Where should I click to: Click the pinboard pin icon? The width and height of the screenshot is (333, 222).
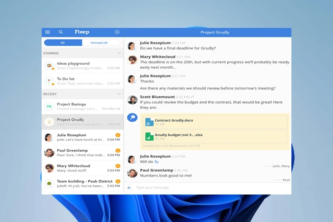132,117
